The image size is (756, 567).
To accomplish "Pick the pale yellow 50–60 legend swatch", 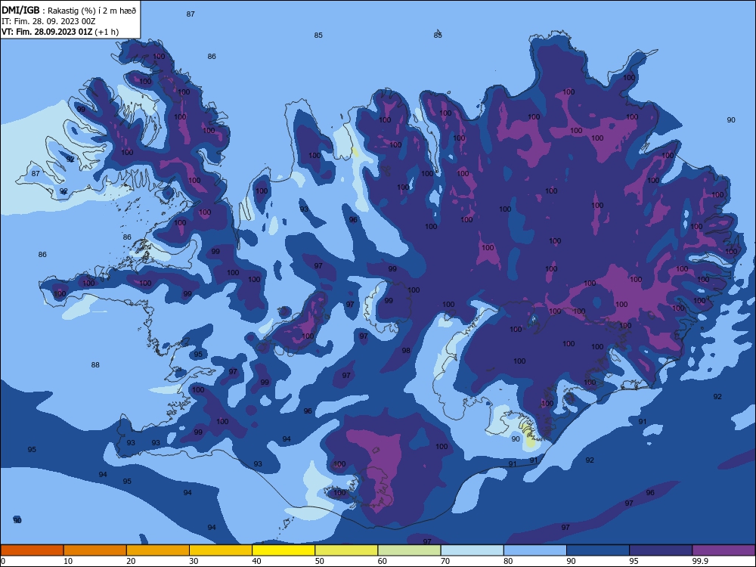I will tap(347, 550).
